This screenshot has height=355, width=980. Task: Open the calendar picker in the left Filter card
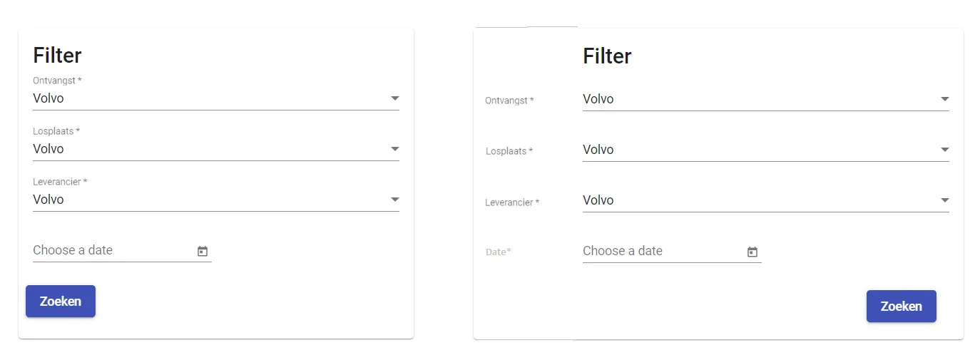pos(203,251)
